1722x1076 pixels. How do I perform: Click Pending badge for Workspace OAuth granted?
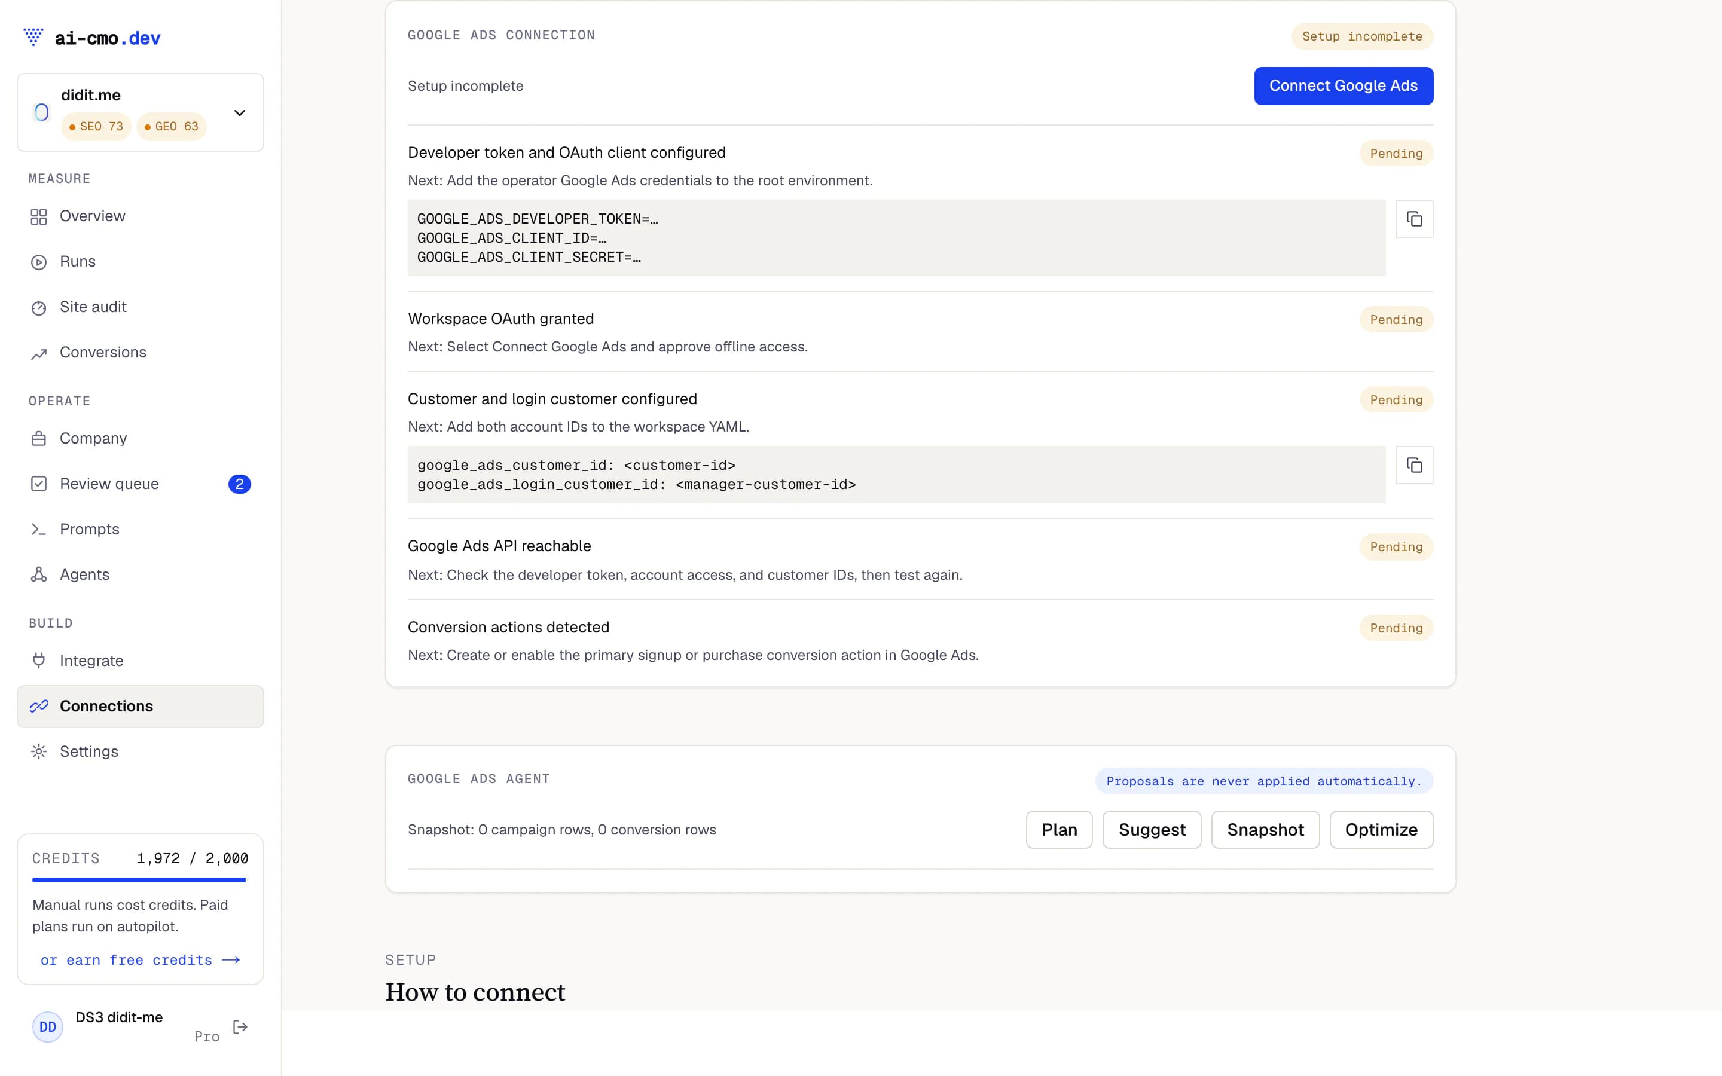(1396, 320)
